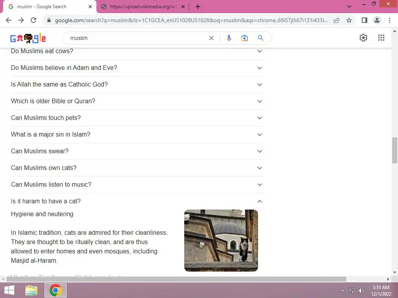Expand "Can Muslims swear?" chevron
Viewport: 398px width, 298px height.
[x=259, y=152]
